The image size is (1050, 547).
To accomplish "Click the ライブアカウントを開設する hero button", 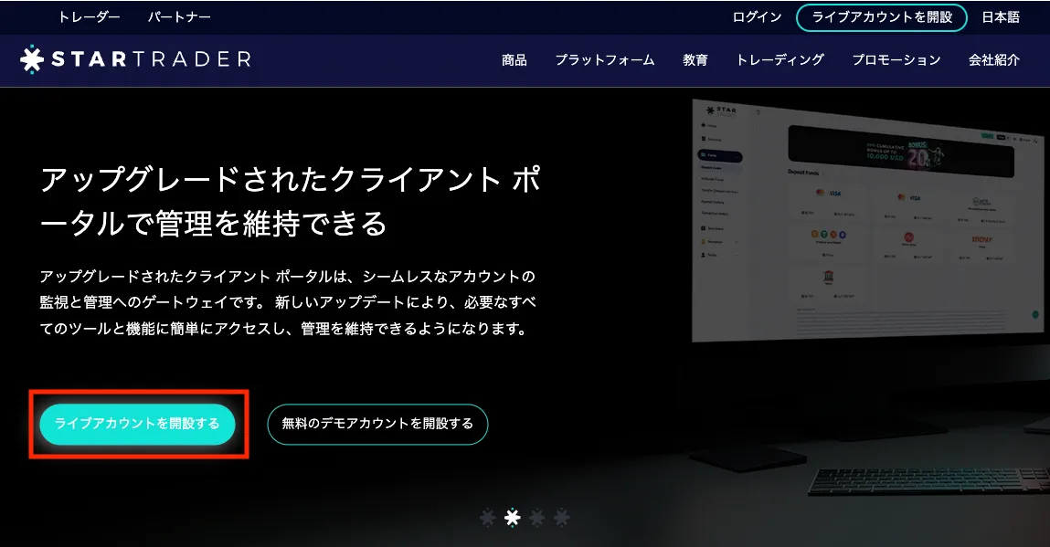I will pyautogui.click(x=137, y=424).
